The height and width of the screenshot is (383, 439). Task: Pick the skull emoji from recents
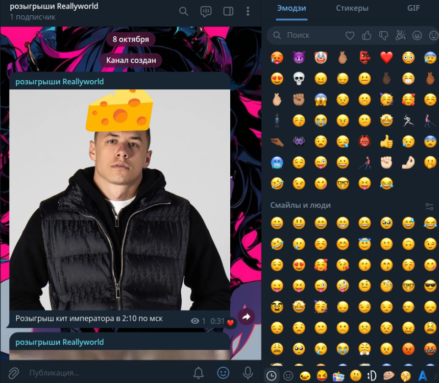tap(299, 79)
